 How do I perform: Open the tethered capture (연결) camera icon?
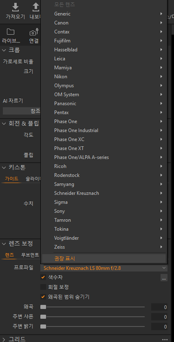click(x=34, y=32)
